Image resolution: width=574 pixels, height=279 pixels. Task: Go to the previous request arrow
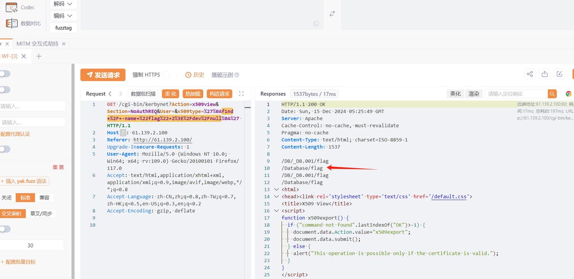(x=110, y=94)
